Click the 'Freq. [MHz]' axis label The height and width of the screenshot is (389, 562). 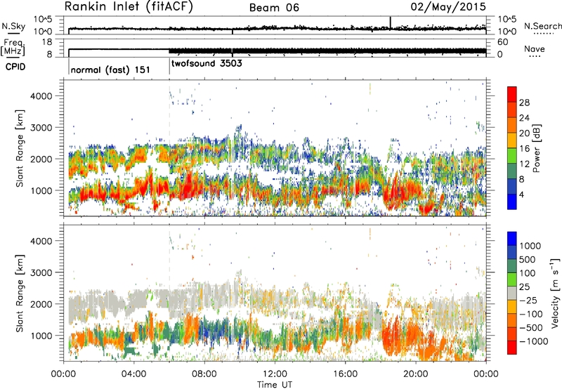[13, 47]
